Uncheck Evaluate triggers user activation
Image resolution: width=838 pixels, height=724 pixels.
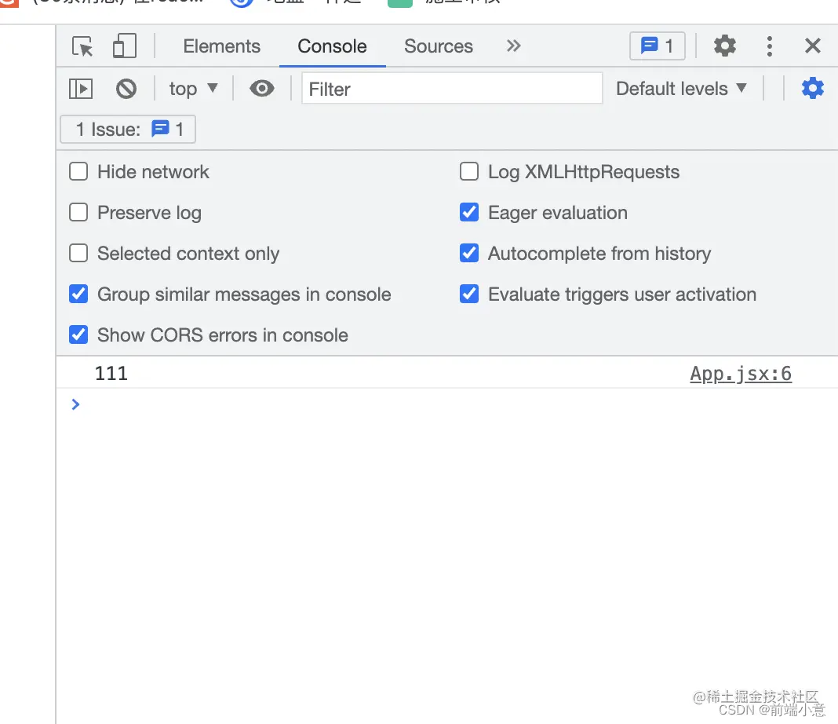point(469,294)
